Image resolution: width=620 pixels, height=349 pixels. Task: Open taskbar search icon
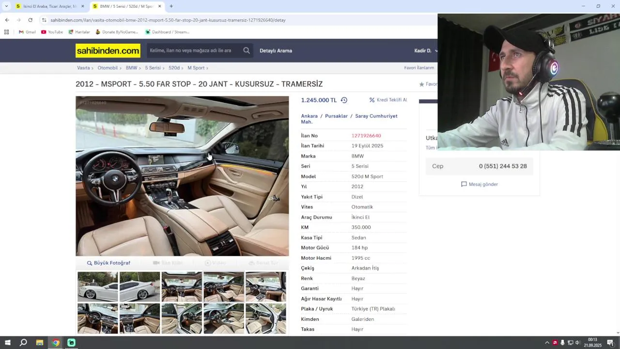click(x=23, y=343)
